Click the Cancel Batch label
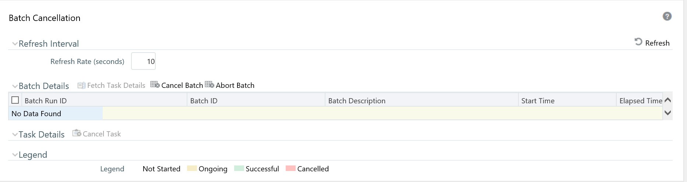Image resolution: width=687 pixels, height=182 pixels. pyautogui.click(x=182, y=85)
